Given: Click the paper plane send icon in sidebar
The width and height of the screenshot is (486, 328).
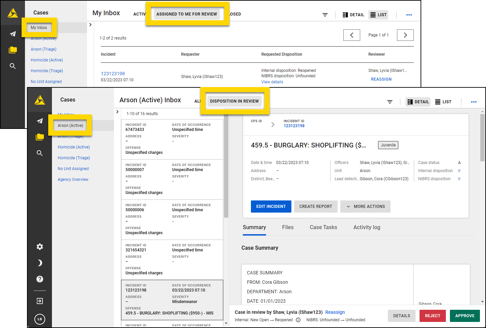Looking at the screenshot, I should point(39,121).
